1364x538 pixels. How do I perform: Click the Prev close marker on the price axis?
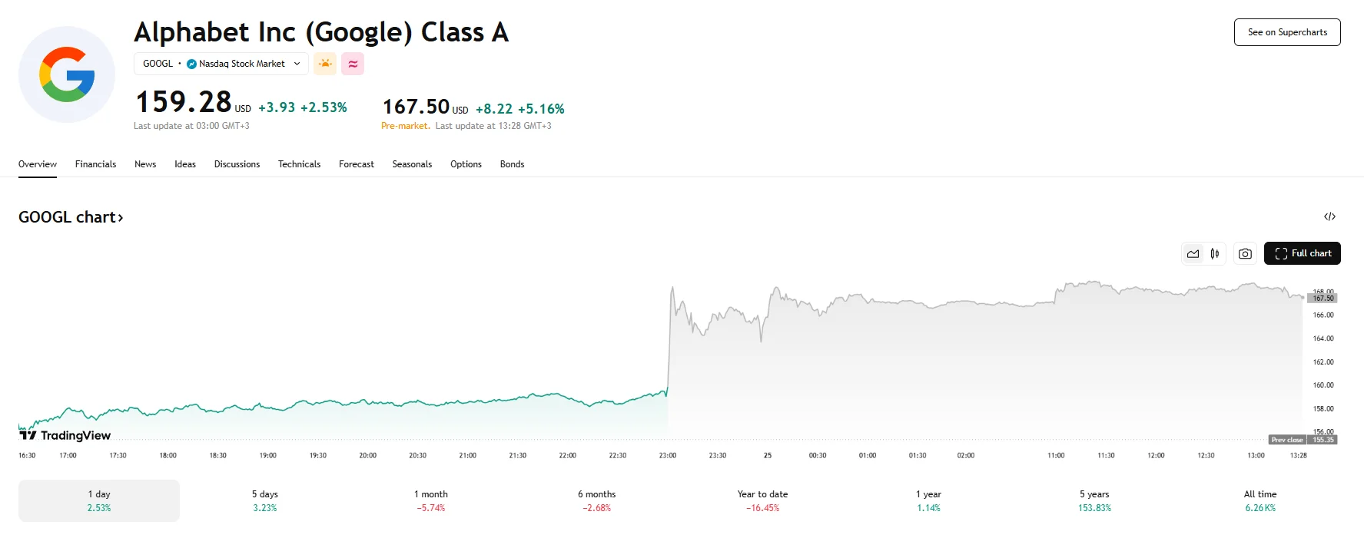(1287, 439)
